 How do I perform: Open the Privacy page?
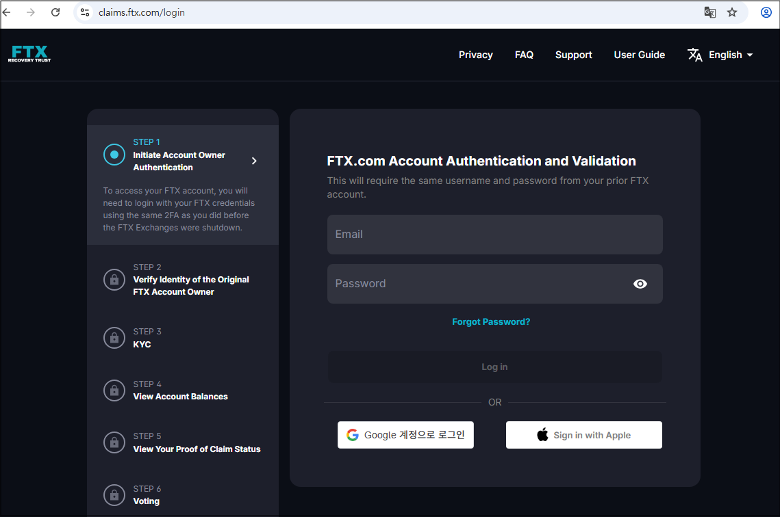point(475,55)
